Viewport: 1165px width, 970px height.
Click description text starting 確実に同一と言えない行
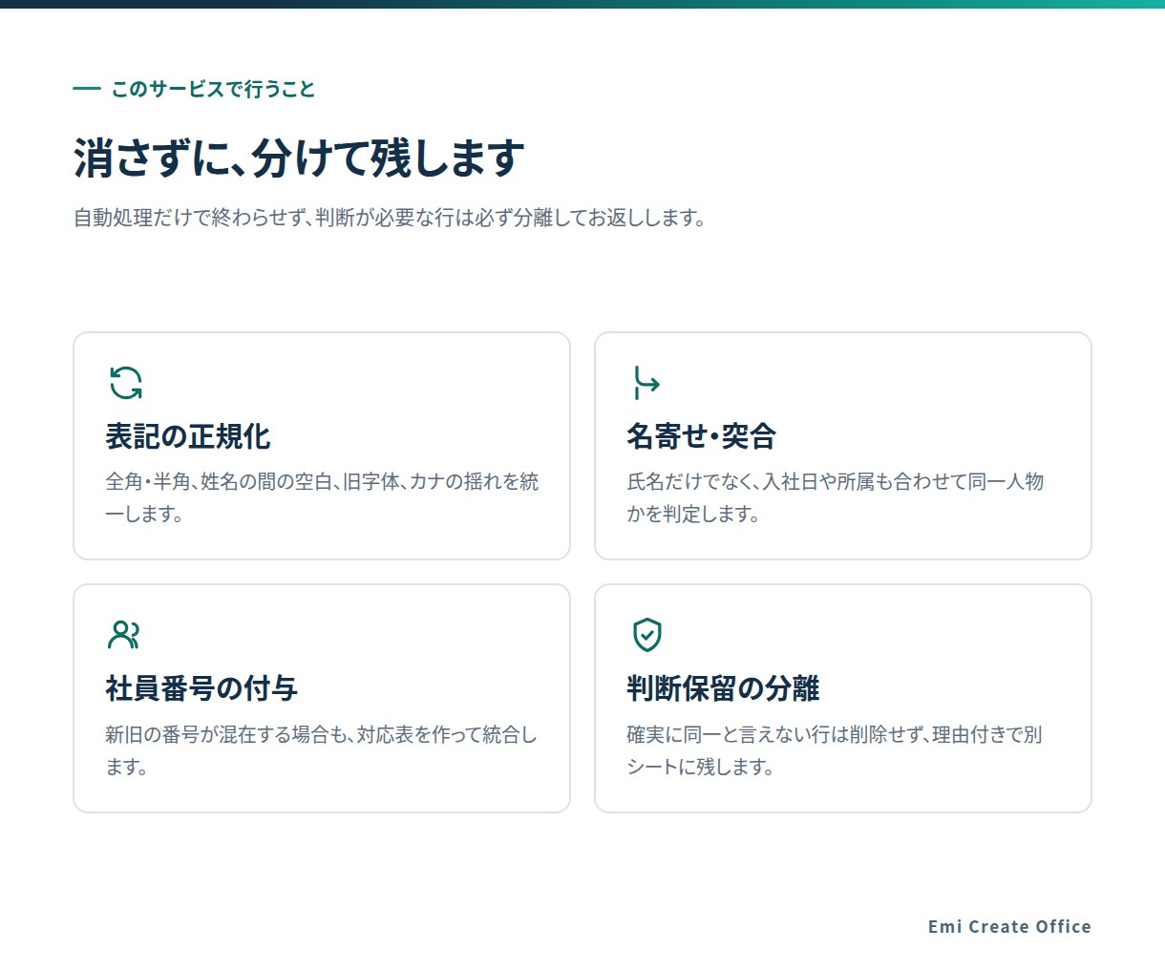(835, 749)
